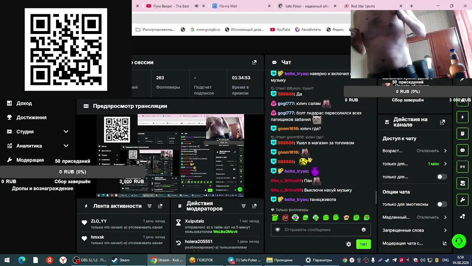Image resolution: width=472 pixels, height=266 pixels.
Task: Open the www.google.ru bookmark
Action: (205, 30)
